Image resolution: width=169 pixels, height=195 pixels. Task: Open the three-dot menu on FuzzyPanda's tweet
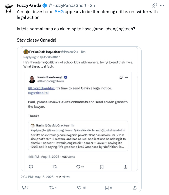(x=162, y=5)
